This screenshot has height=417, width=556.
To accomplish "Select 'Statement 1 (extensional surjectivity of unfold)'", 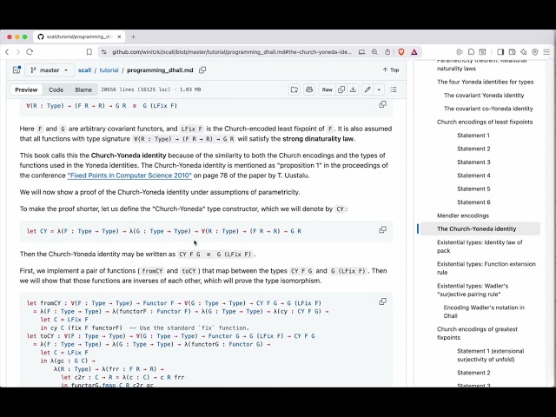I will tap(490, 355).
